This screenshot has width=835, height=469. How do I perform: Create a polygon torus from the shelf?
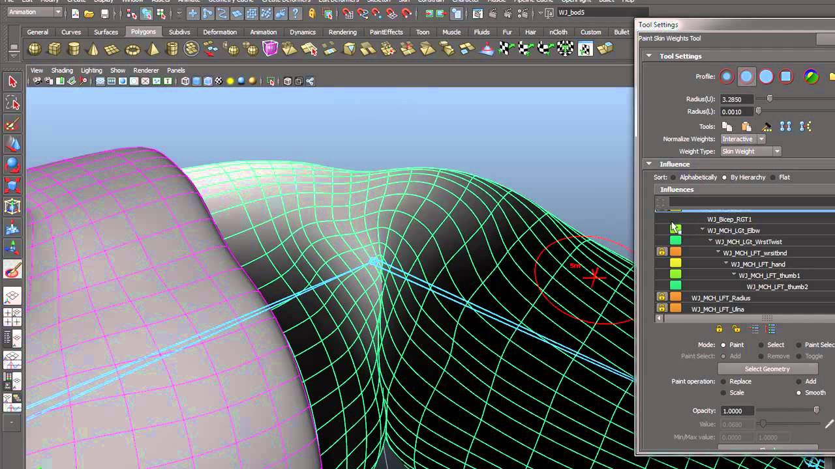[132, 49]
